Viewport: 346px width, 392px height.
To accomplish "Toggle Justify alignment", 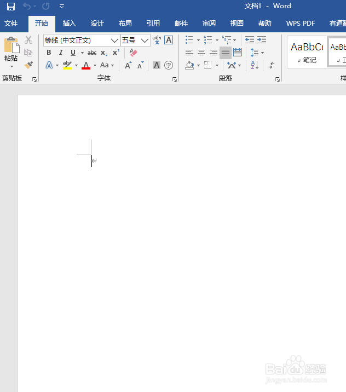I will [x=226, y=53].
